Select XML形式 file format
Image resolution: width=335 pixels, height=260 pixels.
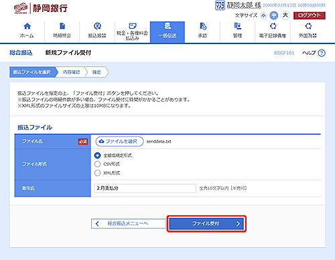97,173
